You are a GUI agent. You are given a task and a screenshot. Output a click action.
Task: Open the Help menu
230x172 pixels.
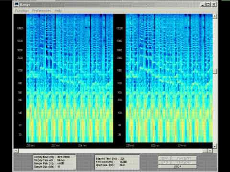(x=58, y=11)
